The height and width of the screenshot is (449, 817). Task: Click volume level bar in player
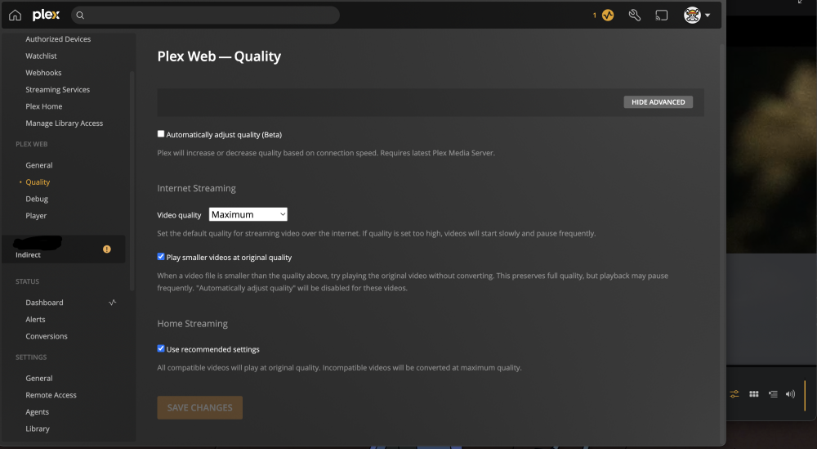point(805,395)
